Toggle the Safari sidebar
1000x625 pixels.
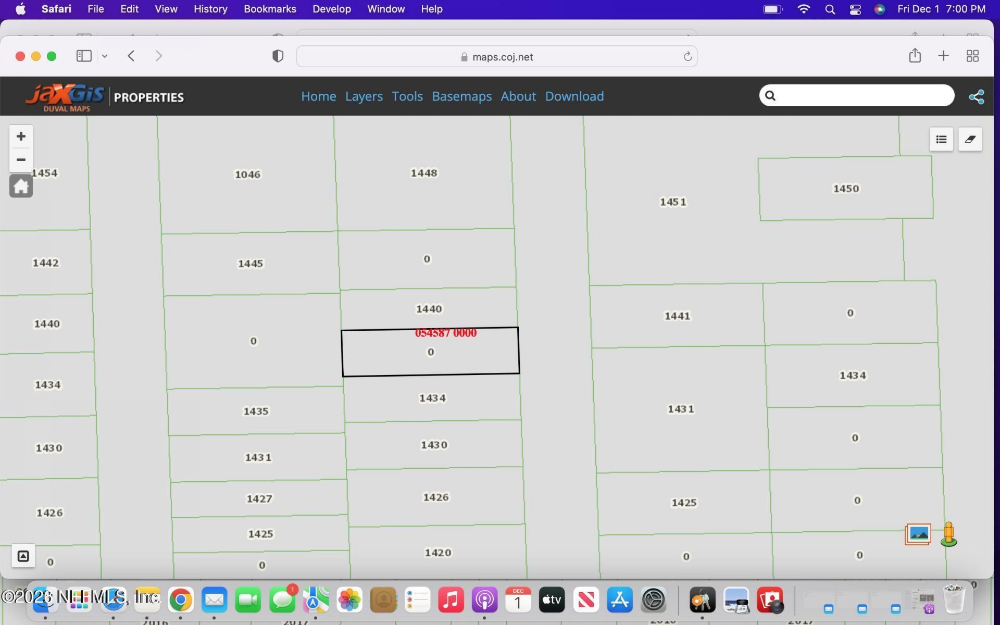[x=84, y=56]
